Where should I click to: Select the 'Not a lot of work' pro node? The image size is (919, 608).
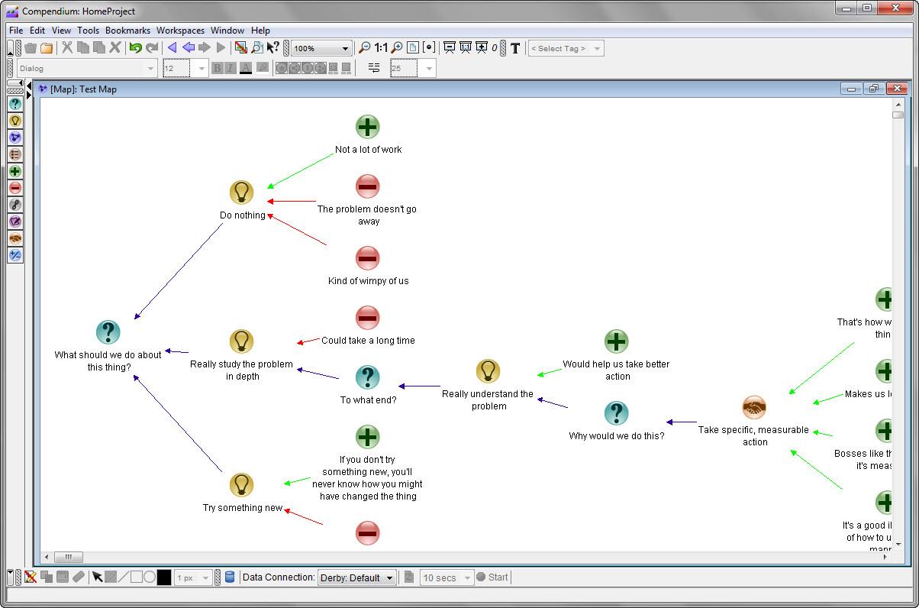pos(368,127)
